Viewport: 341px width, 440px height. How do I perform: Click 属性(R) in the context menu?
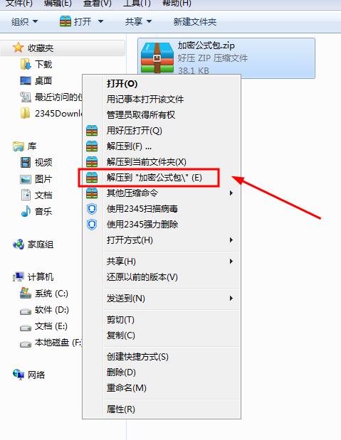click(x=162, y=409)
